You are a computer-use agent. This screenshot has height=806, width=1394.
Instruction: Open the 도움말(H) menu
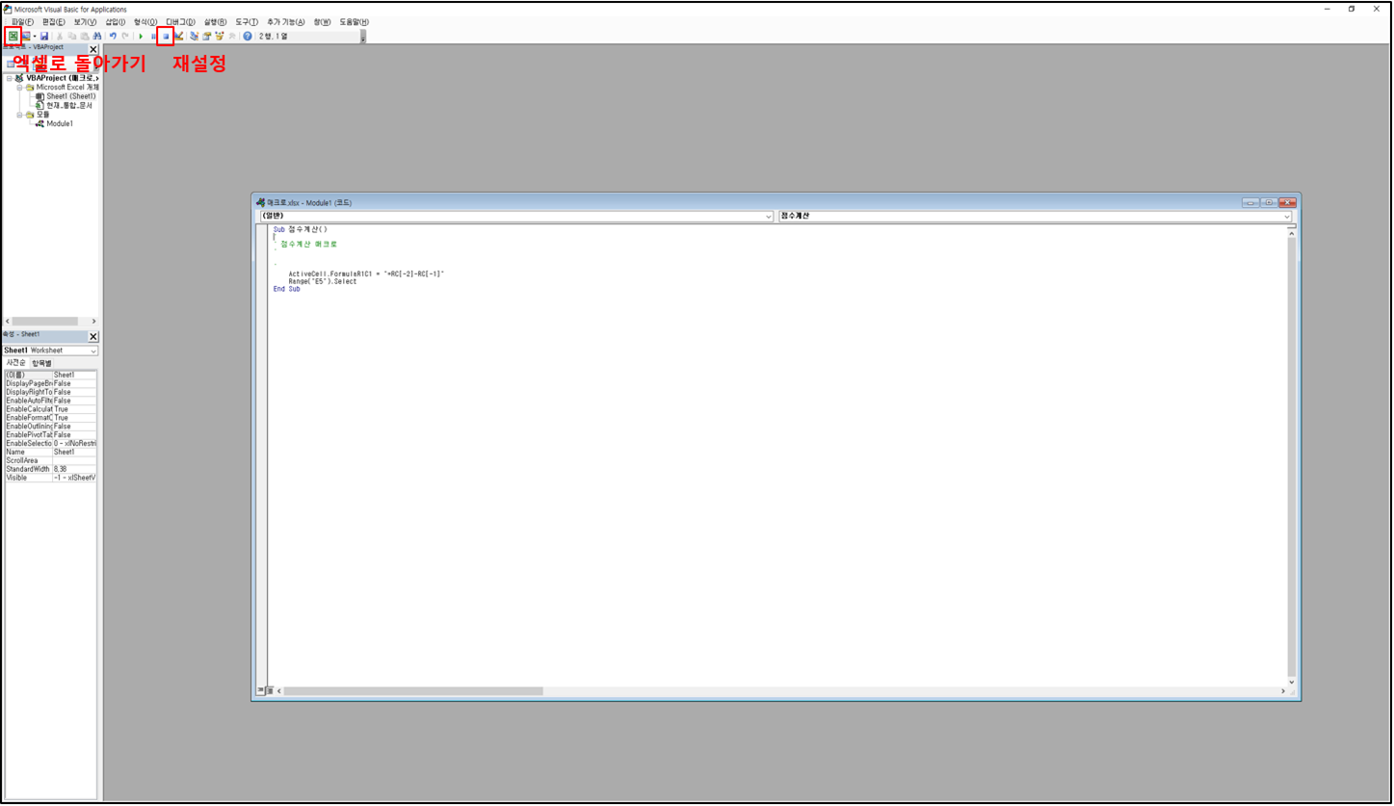tap(355, 21)
